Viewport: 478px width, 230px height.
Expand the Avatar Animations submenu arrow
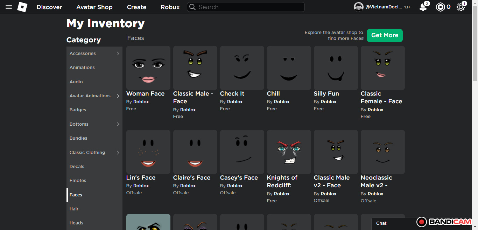118,96
